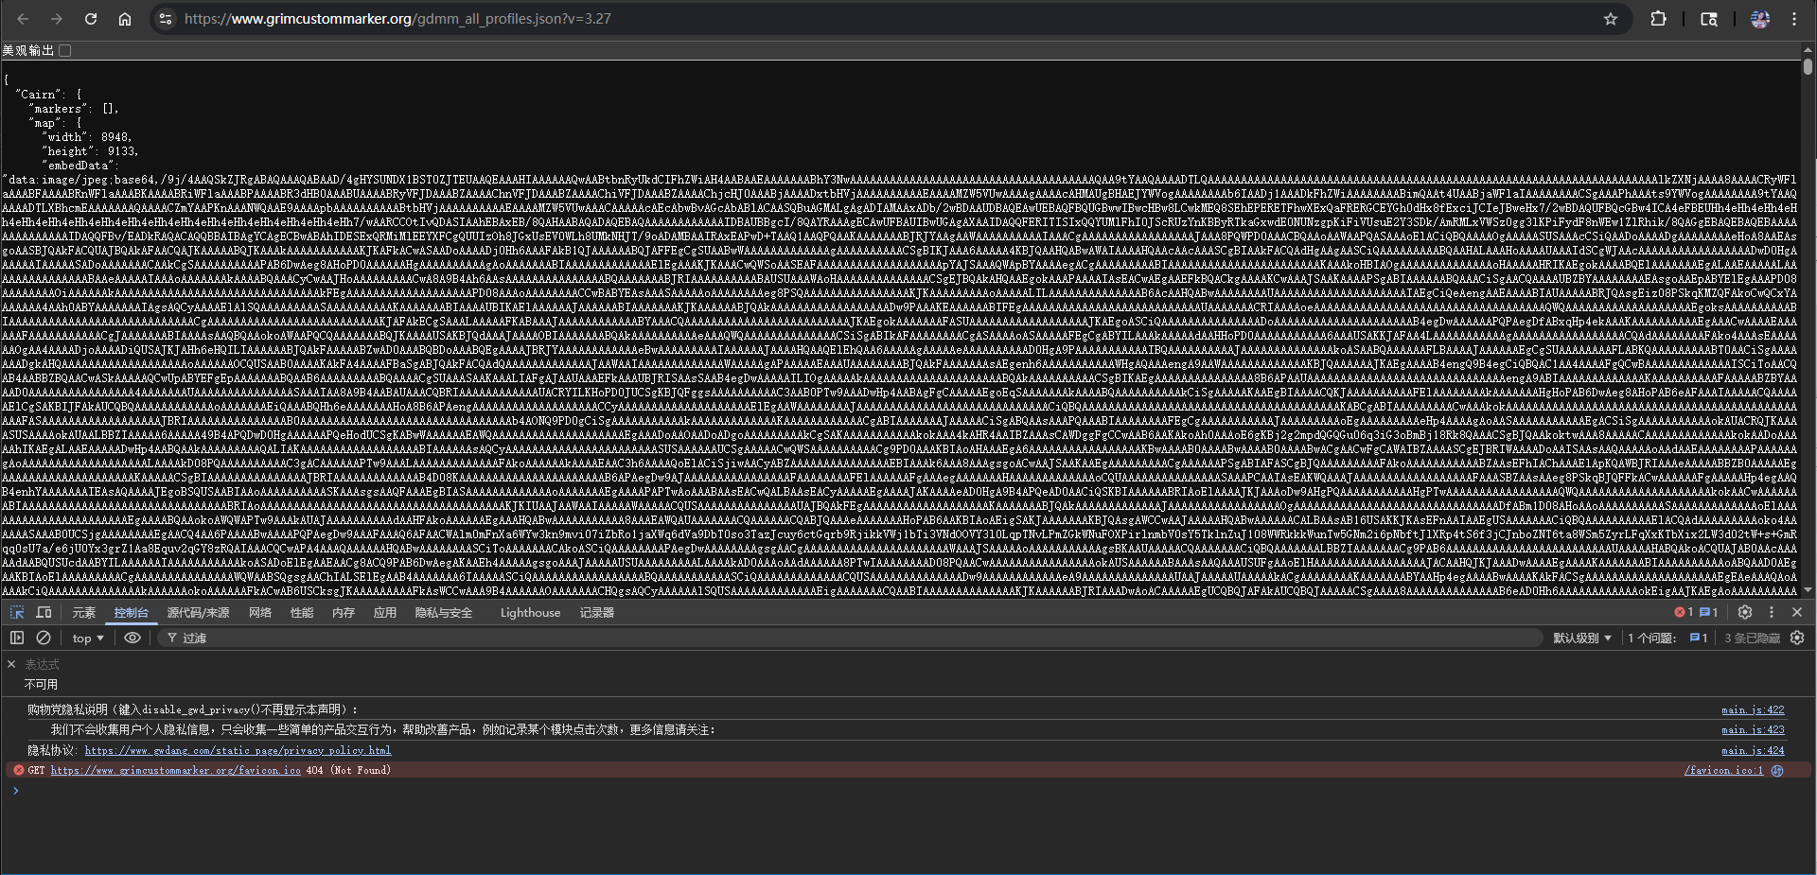Toggle the device toolbar icon
Screen dimensions: 1817x875
point(44,612)
